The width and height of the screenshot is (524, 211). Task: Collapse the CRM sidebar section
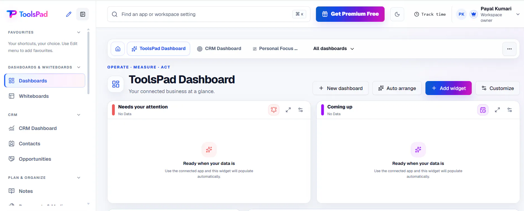point(79,115)
